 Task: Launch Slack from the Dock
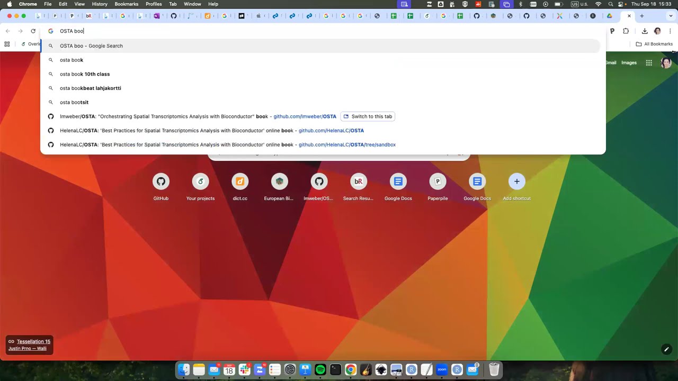click(x=244, y=370)
